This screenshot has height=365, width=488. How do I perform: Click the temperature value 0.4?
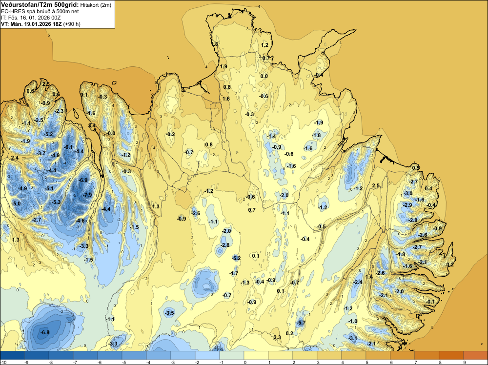(x=428, y=188)
